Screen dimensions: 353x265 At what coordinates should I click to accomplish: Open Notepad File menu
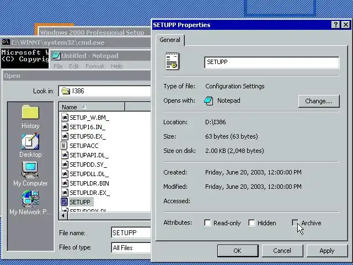[58, 66]
